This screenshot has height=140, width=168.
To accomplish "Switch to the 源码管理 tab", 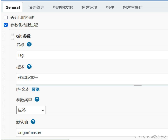I will coord(37,7).
